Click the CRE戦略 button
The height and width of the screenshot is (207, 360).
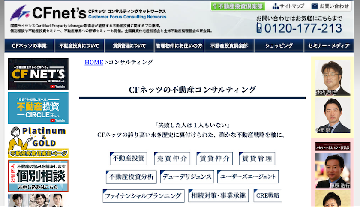tap(268, 196)
